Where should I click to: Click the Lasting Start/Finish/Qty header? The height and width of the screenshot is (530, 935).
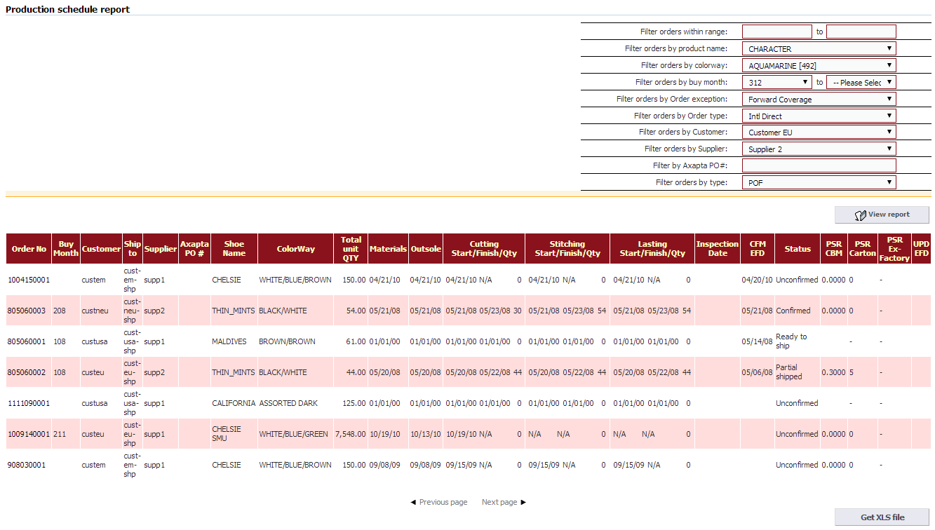tap(652, 249)
